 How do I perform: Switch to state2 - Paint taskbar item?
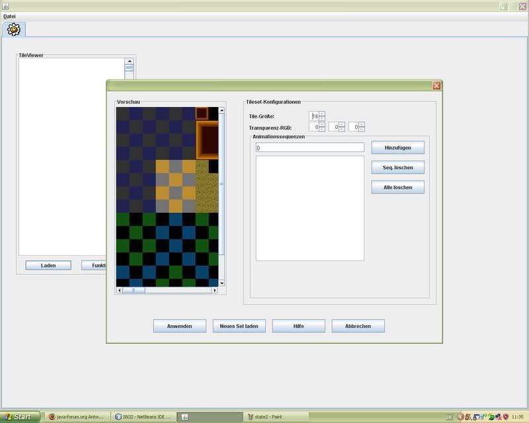[276, 417]
